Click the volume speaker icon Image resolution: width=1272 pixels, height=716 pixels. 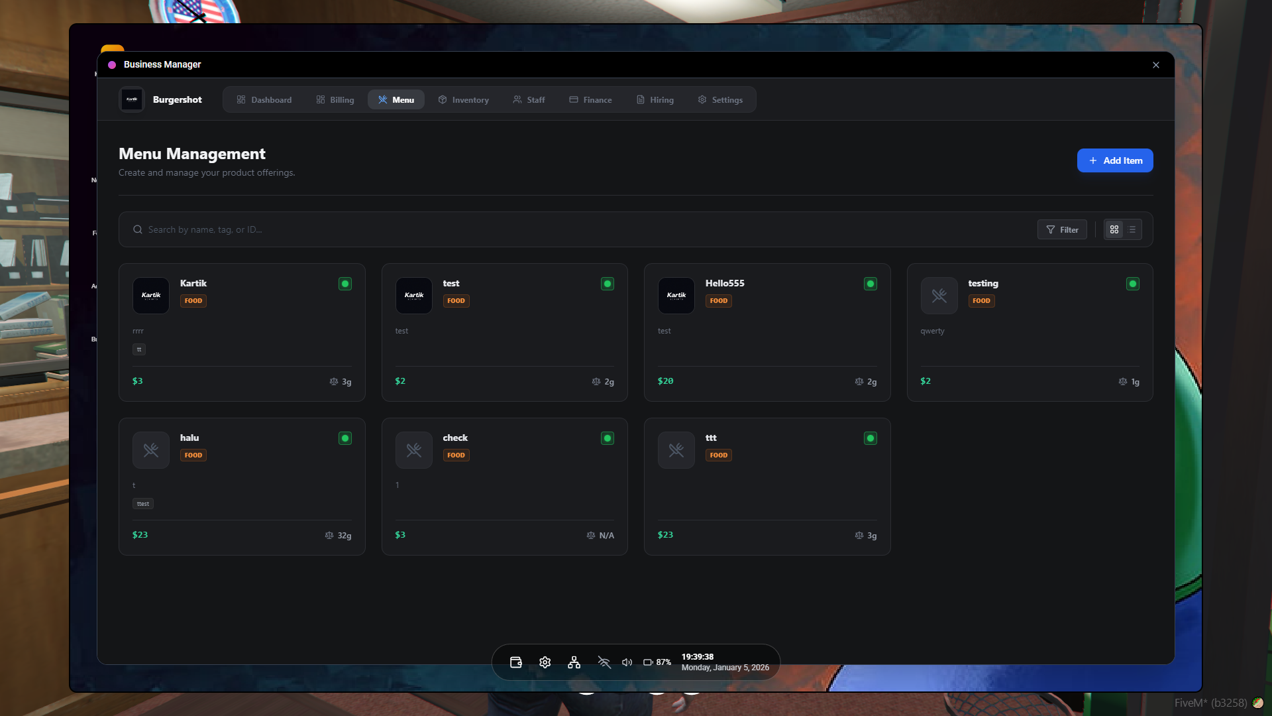(627, 662)
